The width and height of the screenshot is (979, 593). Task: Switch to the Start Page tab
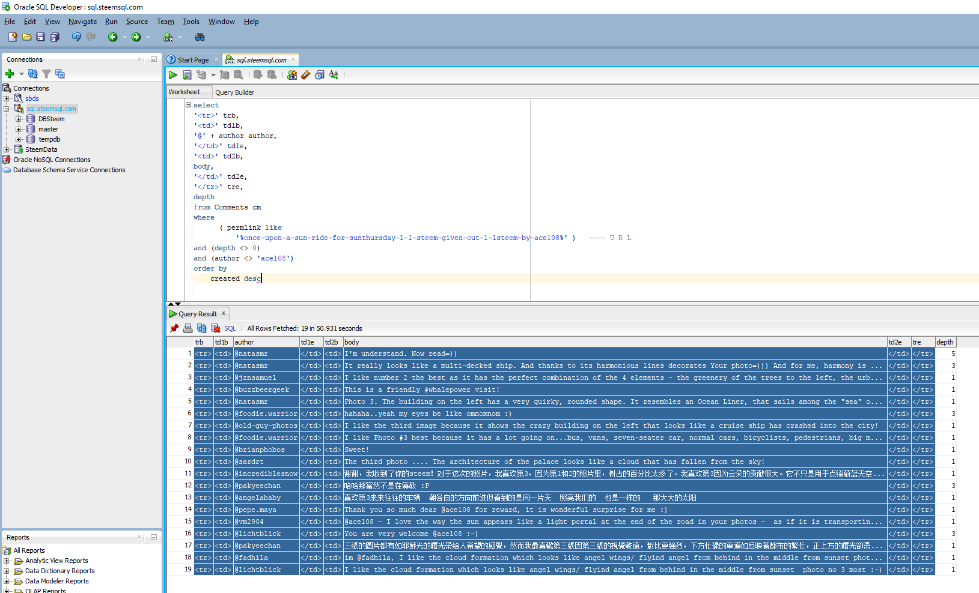coord(193,60)
